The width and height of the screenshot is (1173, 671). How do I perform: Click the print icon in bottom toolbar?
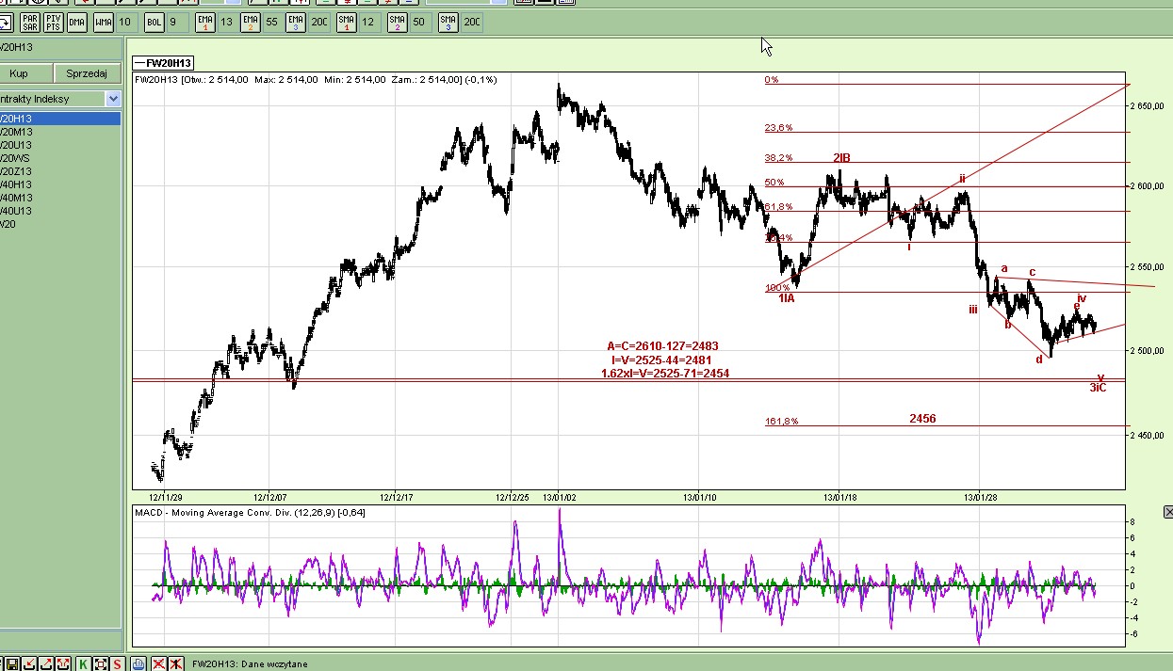(x=138, y=663)
